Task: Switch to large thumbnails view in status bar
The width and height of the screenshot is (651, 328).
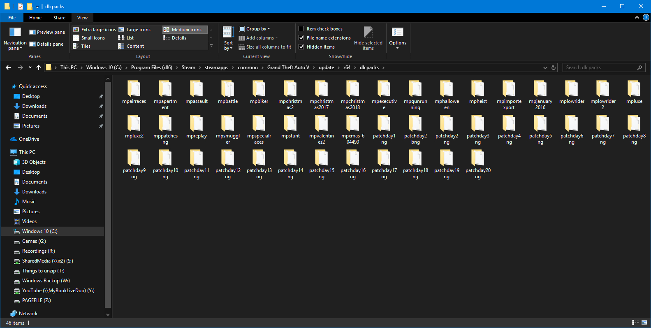Action: [644, 323]
